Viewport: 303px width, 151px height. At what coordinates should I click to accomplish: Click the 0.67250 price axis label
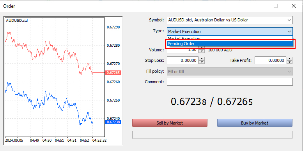(x=113, y=100)
